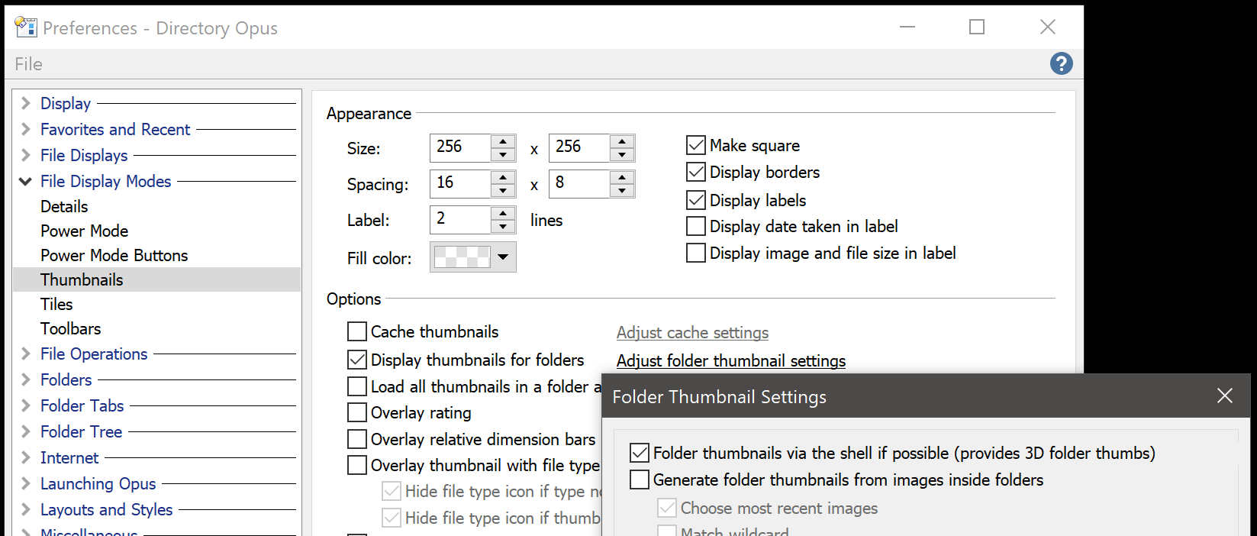
Task: Expand the Folder Tabs category
Action: coord(25,405)
